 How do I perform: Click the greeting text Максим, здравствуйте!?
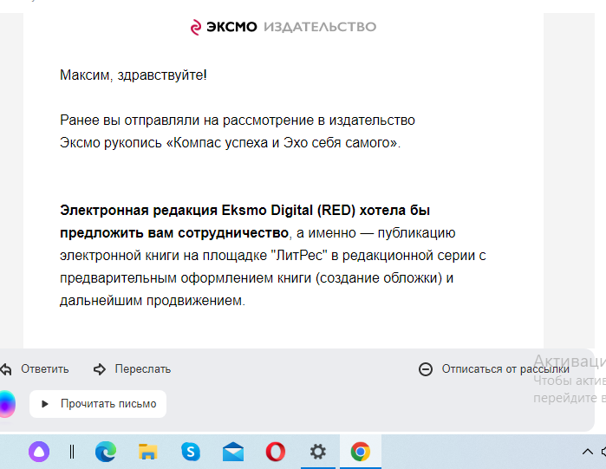pyautogui.click(x=134, y=75)
